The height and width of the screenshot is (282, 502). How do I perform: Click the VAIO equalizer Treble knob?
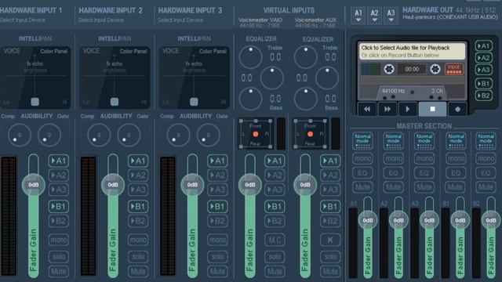(x=250, y=57)
